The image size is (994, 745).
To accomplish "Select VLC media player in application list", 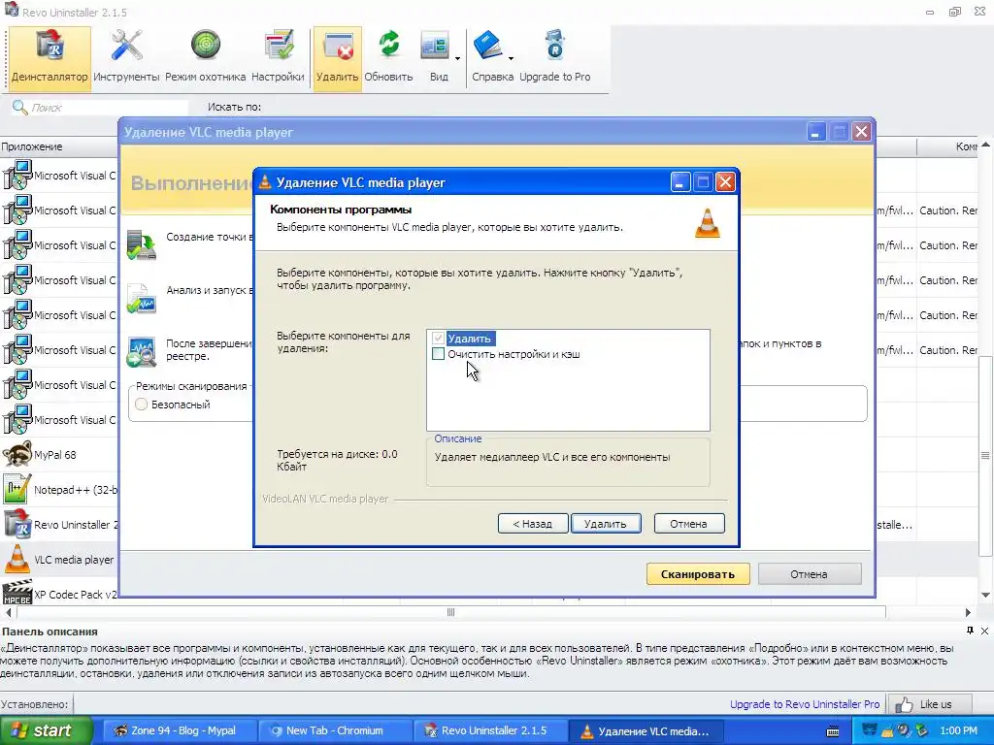I will [x=59, y=560].
